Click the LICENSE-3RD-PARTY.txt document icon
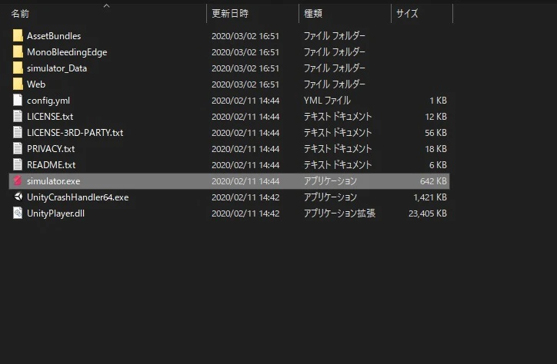557x364 pixels. point(18,133)
